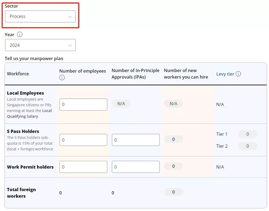Focus Work Permit holders employees input field
The image size is (269, 211).
[x=83, y=167]
